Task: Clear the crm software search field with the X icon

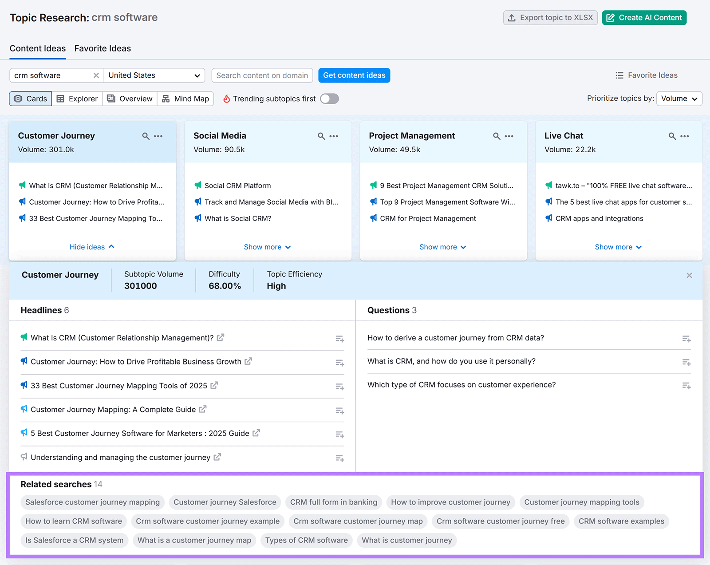Action: pos(96,75)
